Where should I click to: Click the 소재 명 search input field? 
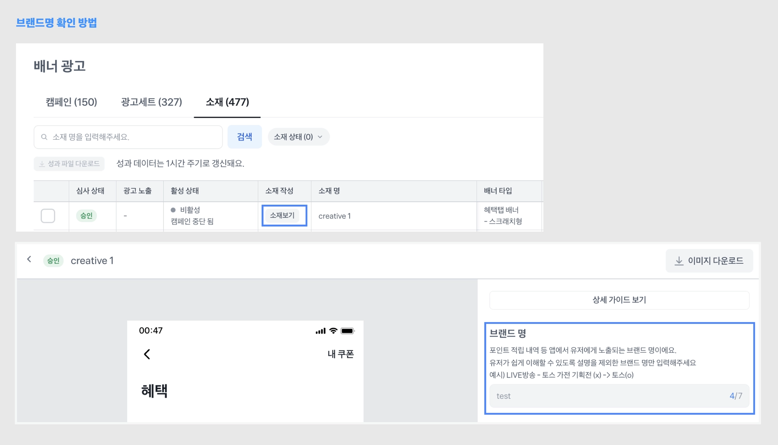(133, 137)
